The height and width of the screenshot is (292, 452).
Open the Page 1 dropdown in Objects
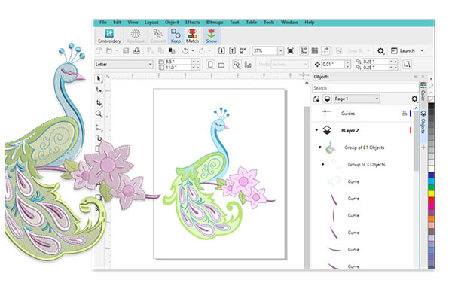click(x=356, y=99)
